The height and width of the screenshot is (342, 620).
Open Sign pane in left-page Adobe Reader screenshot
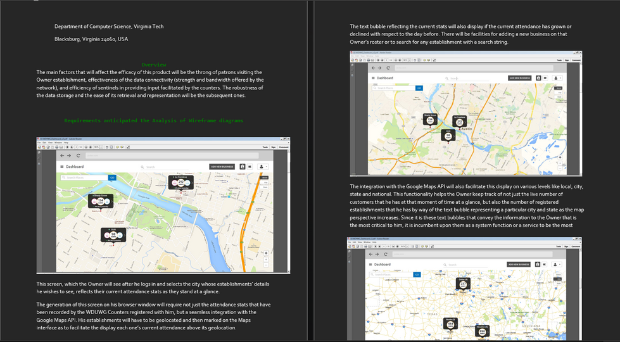pyautogui.click(x=273, y=147)
